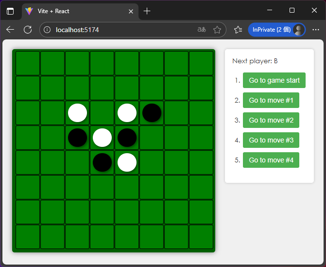Click Go to game start button
The width and height of the screenshot is (326, 267).
(x=274, y=80)
